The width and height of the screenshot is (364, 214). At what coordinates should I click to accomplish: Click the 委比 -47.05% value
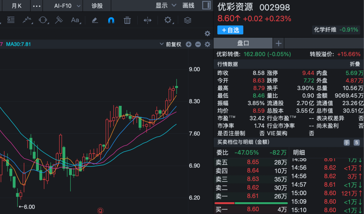point(246,153)
